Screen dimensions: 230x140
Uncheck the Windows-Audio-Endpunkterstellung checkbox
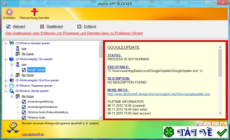coord(24,112)
